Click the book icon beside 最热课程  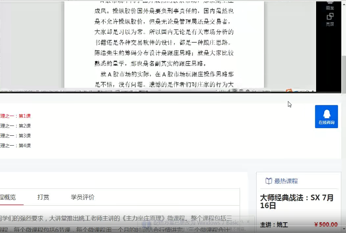269,181
